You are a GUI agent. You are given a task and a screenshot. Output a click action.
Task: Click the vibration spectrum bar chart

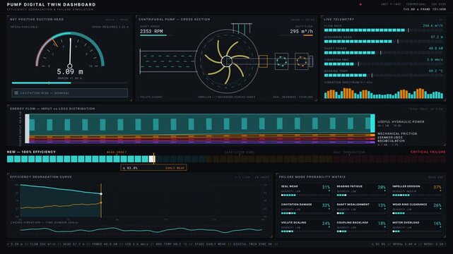point(383,93)
